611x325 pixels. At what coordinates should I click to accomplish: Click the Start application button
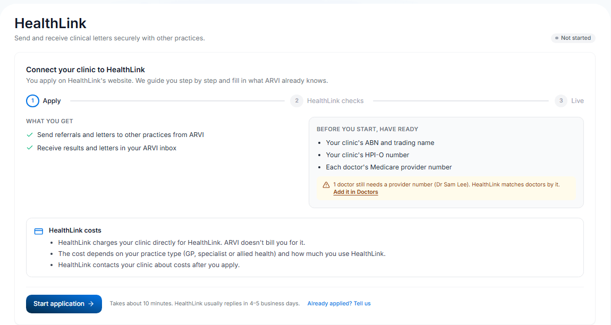click(64, 304)
